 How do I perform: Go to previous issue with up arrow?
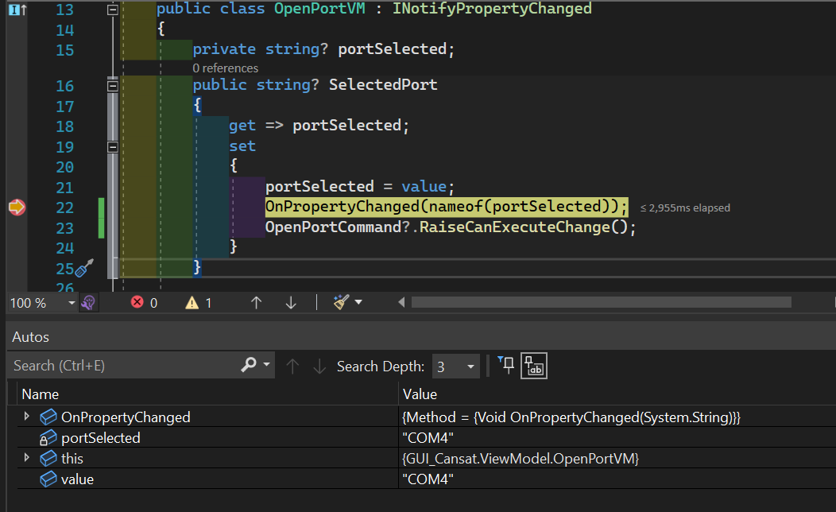tap(257, 303)
